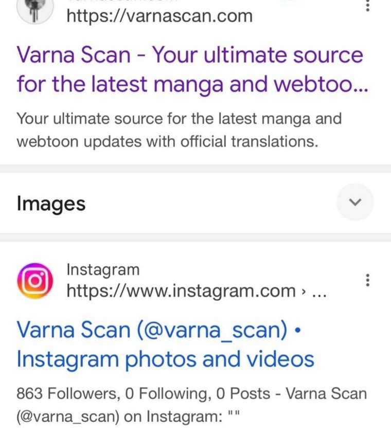The height and width of the screenshot is (438, 391).
Task: Tap the Images section heading
Action: 51,204
